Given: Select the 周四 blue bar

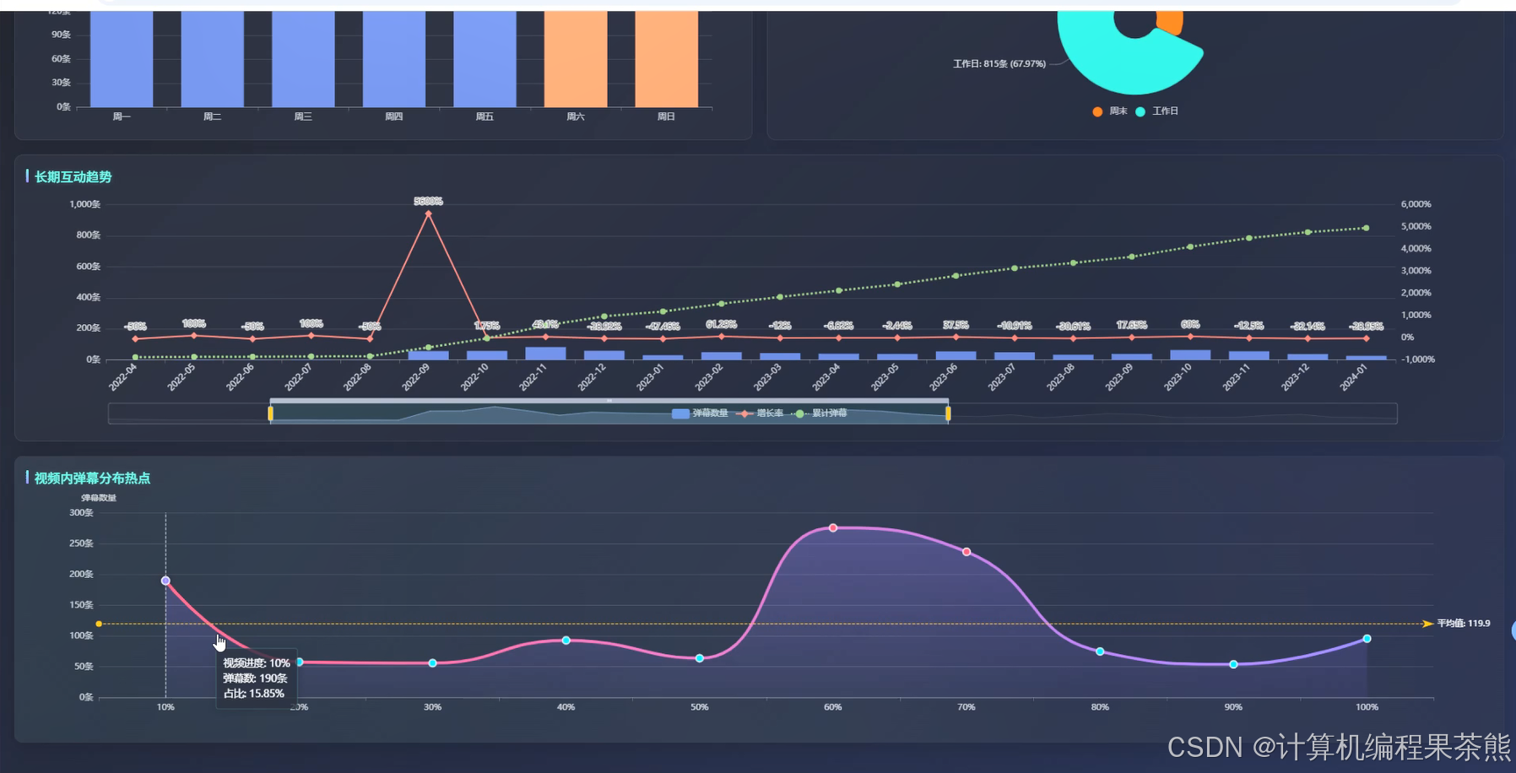Looking at the screenshot, I should 394,59.
